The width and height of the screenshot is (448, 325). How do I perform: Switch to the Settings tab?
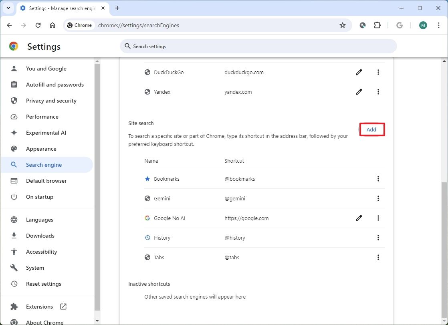pos(59,8)
